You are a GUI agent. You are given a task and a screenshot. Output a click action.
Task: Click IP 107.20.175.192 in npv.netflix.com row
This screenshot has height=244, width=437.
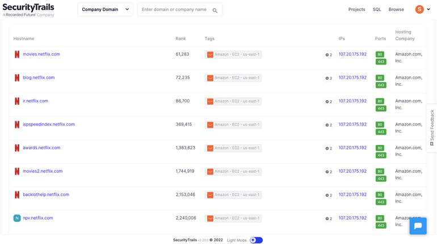352,218
